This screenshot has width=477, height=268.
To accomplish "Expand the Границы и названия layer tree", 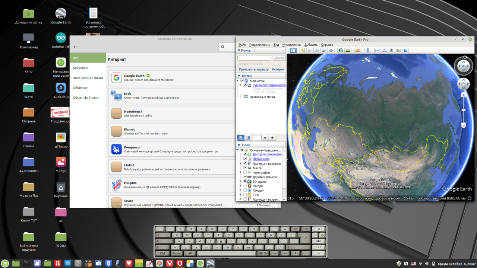I will pos(240,163).
